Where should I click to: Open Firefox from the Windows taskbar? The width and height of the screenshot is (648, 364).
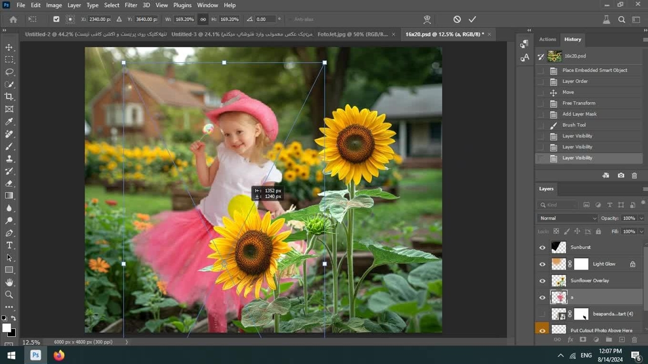pyautogui.click(x=59, y=355)
